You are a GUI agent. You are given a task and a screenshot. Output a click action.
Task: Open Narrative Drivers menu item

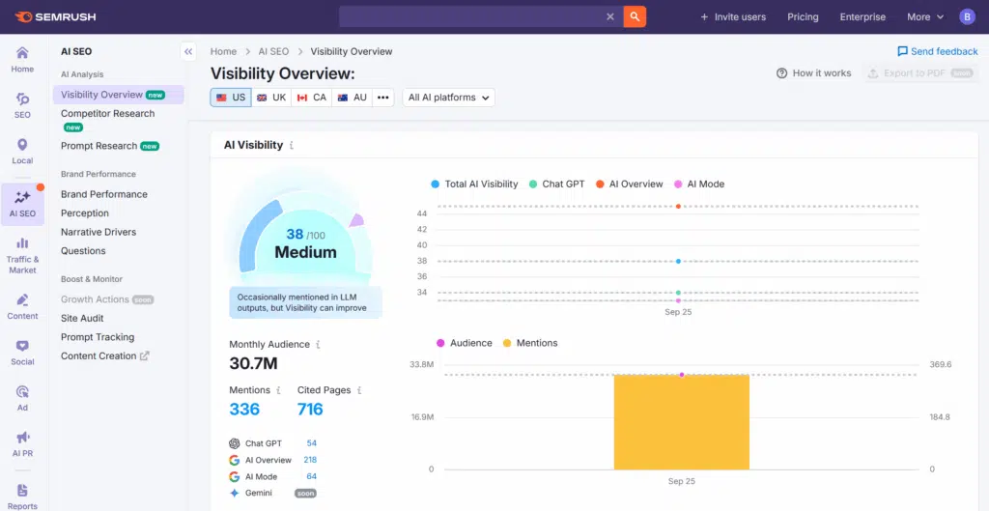click(x=99, y=232)
